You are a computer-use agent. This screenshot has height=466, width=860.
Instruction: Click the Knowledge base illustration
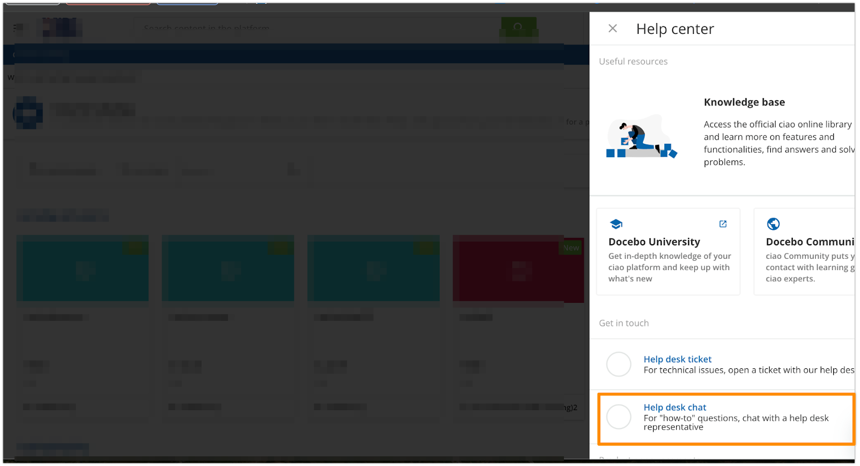coord(641,137)
